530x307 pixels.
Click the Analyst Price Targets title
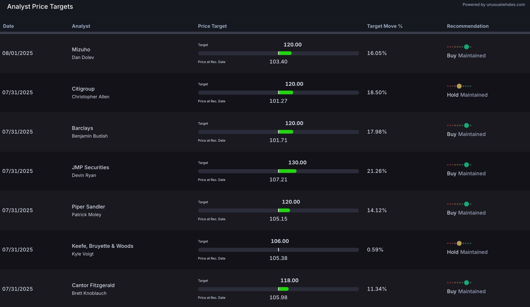click(40, 7)
